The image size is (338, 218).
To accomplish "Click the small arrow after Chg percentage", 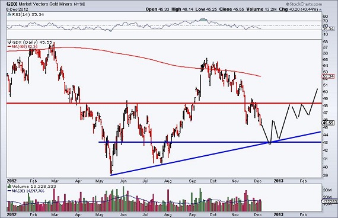I will pos(320,9).
